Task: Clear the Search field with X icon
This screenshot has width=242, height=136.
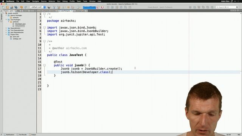Action: pos(237,7)
